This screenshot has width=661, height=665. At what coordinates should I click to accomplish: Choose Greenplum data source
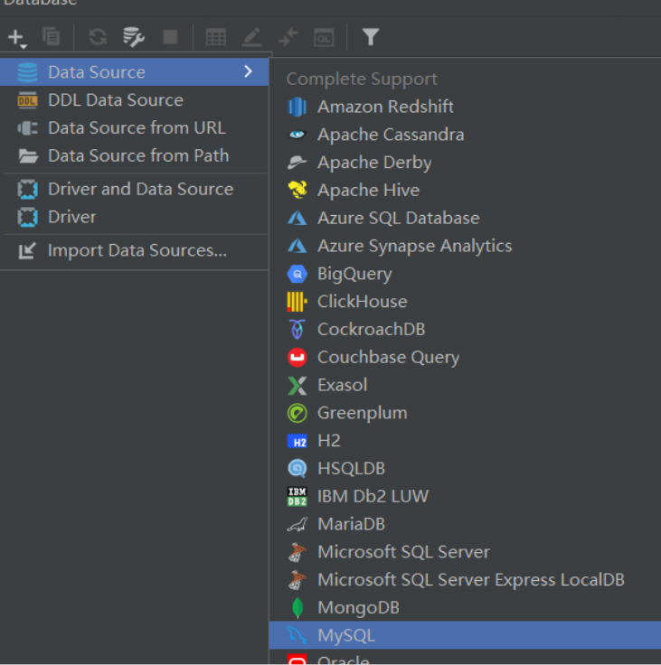click(x=465, y=413)
